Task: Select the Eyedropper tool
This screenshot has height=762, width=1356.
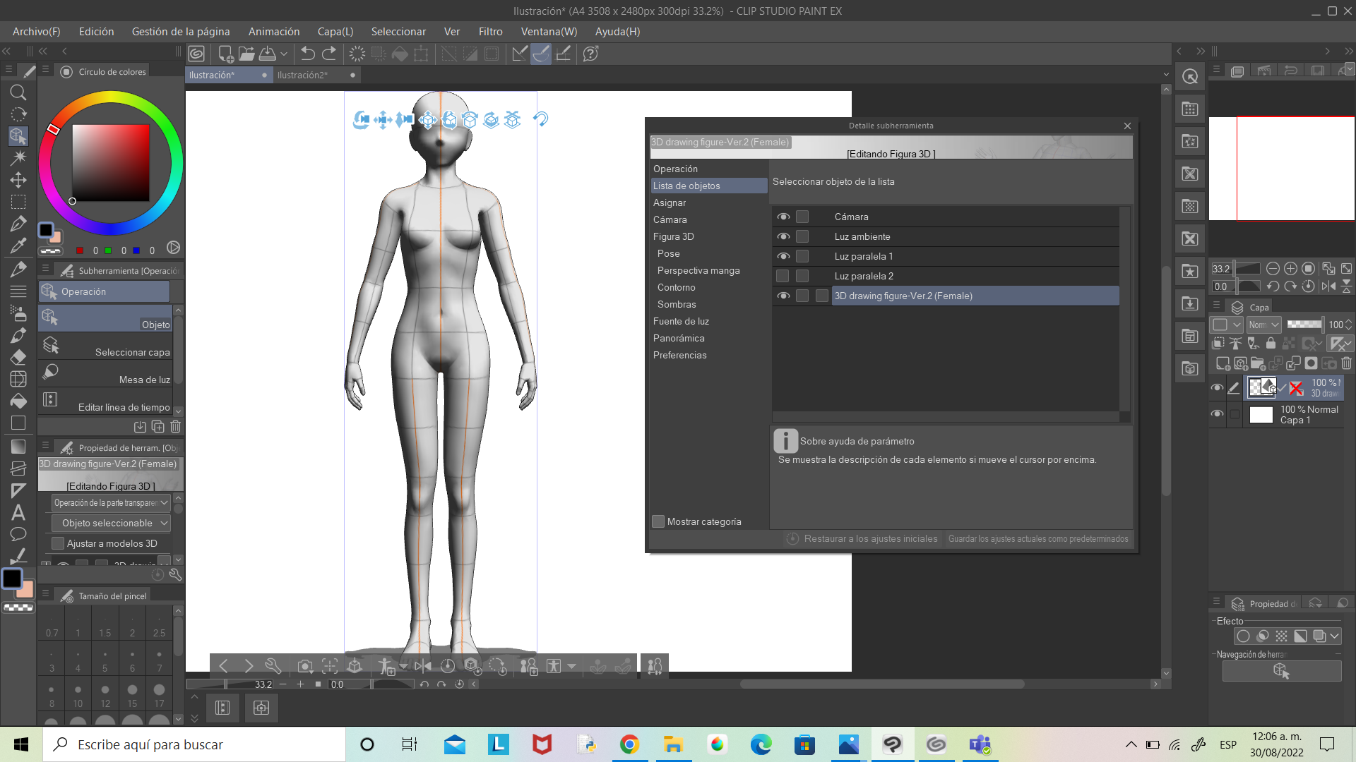Action: coord(18,246)
